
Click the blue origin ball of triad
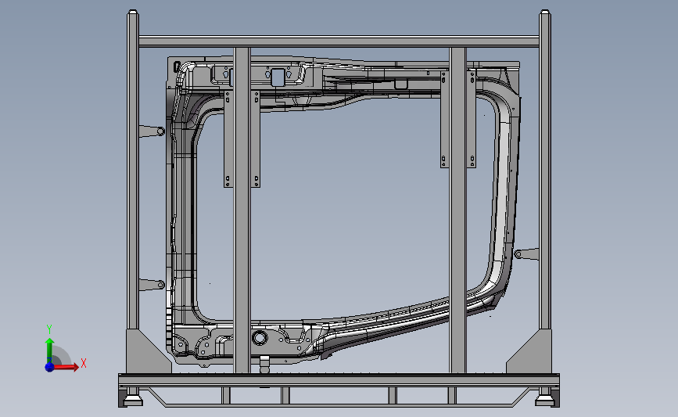tap(50, 367)
